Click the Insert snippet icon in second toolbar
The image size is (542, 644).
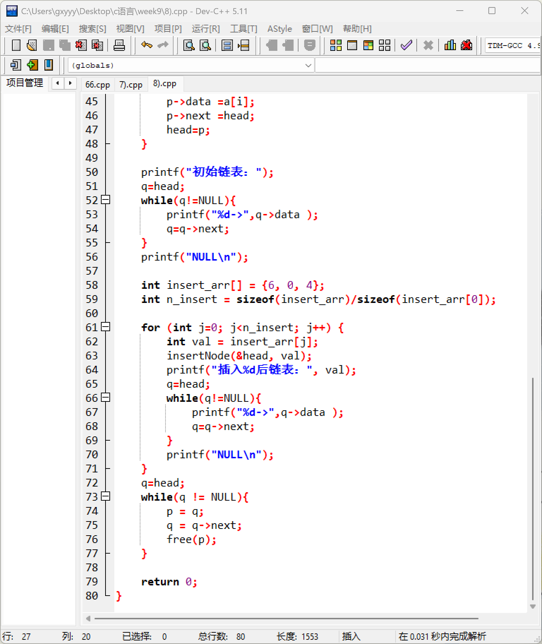point(16,65)
